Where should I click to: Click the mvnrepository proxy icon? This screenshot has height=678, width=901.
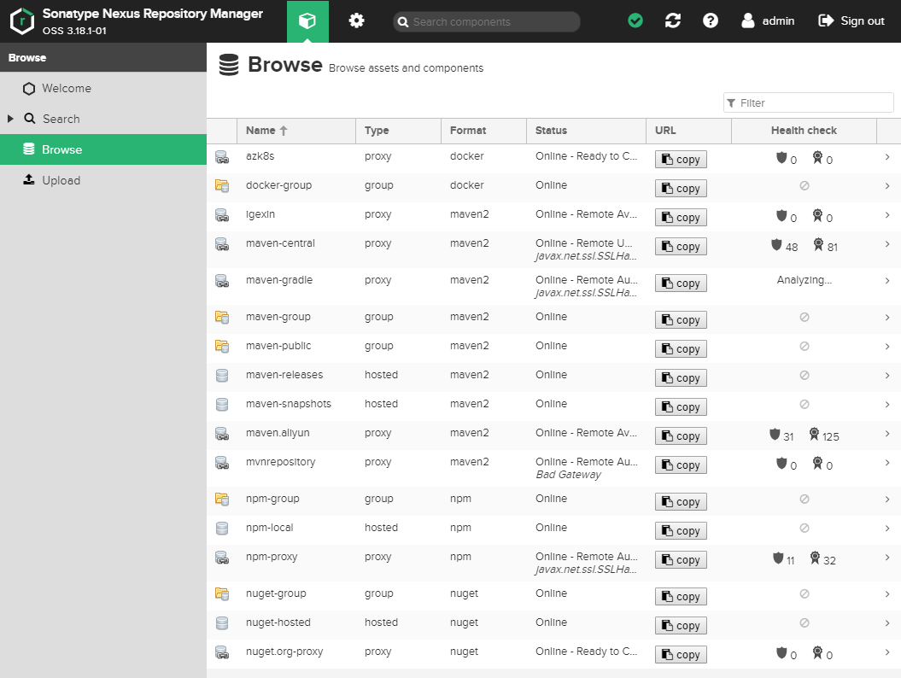click(222, 462)
